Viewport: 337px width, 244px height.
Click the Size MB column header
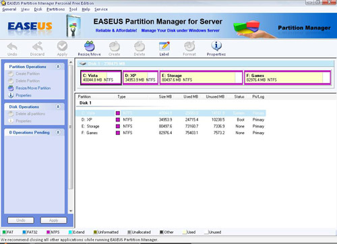point(165,96)
